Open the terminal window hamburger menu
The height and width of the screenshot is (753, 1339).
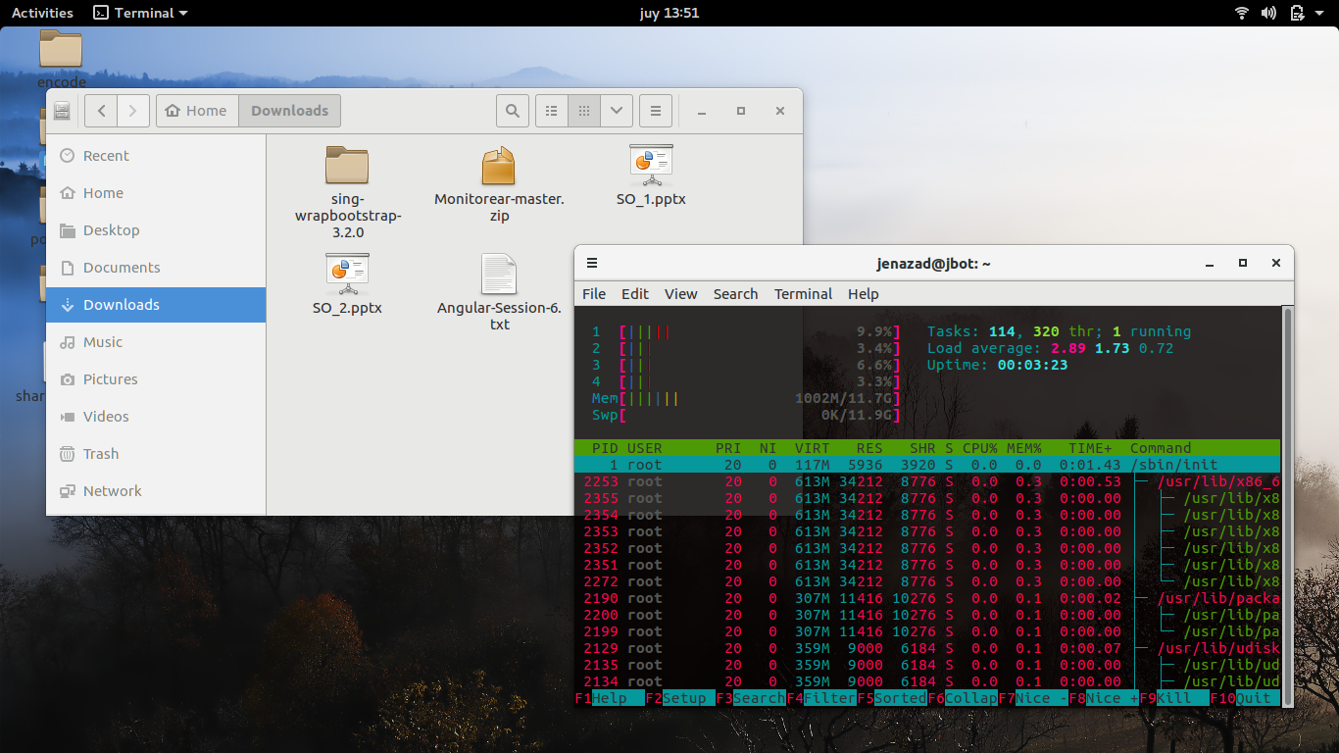pyautogui.click(x=592, y=263)
